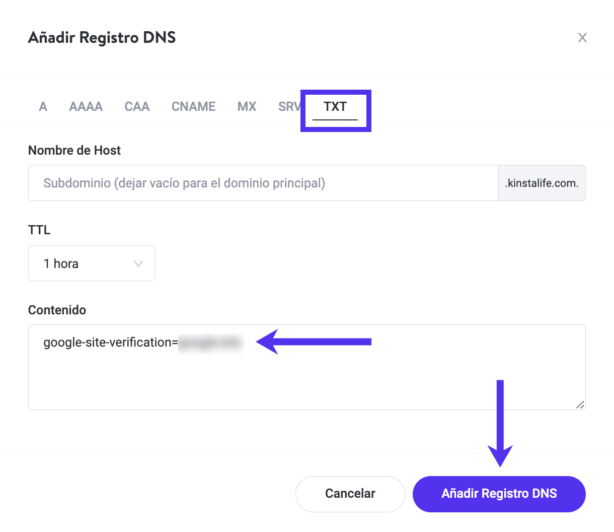614x532 pixels.
Task: Click the Contenido field label
Action: coord(57,310)
